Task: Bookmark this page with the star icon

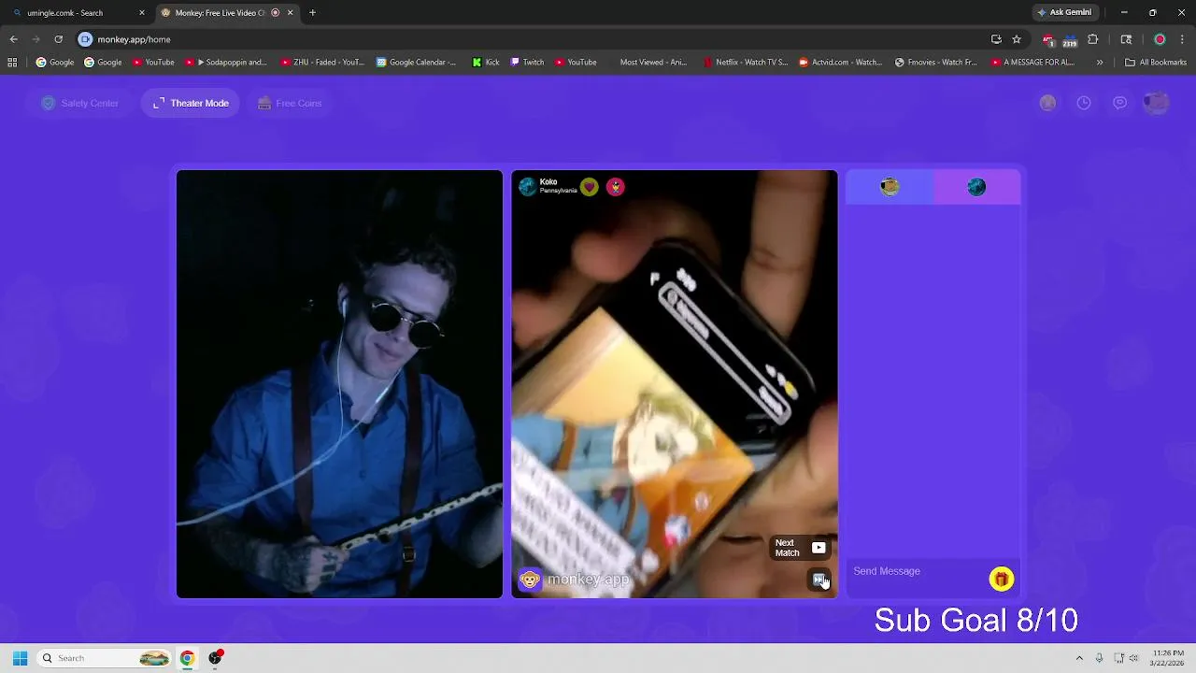Action: pos(1017,39)
